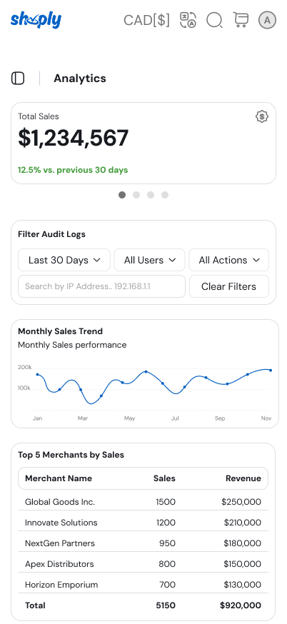Click Clear Filters button
The image size is (287, 624).
(229, 286)
